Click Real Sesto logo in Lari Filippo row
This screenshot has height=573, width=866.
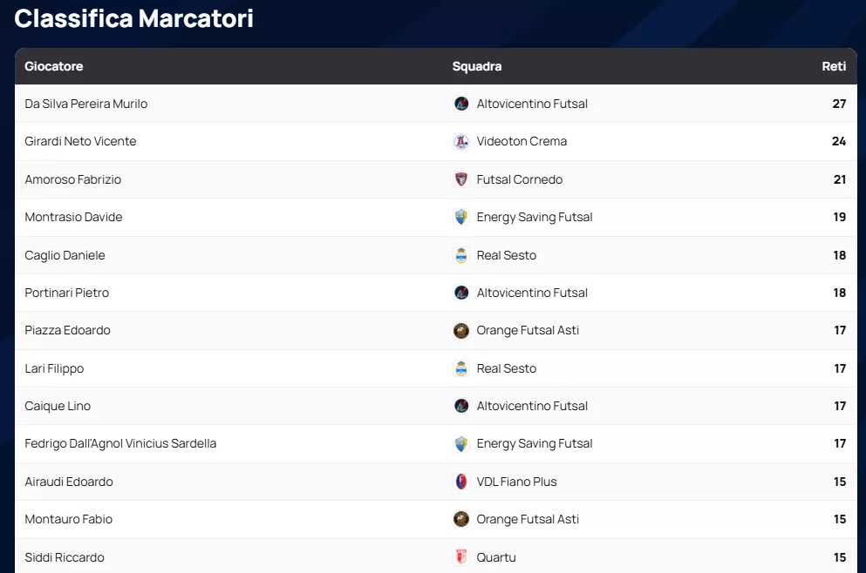pyautogui.click(x=461, y=368)
